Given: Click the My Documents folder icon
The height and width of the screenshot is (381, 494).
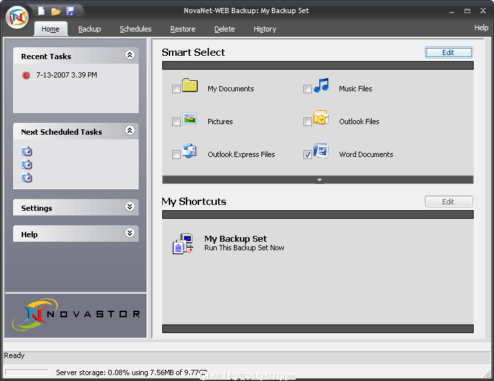Looking at the screenshot, I should tap(190, 85).
